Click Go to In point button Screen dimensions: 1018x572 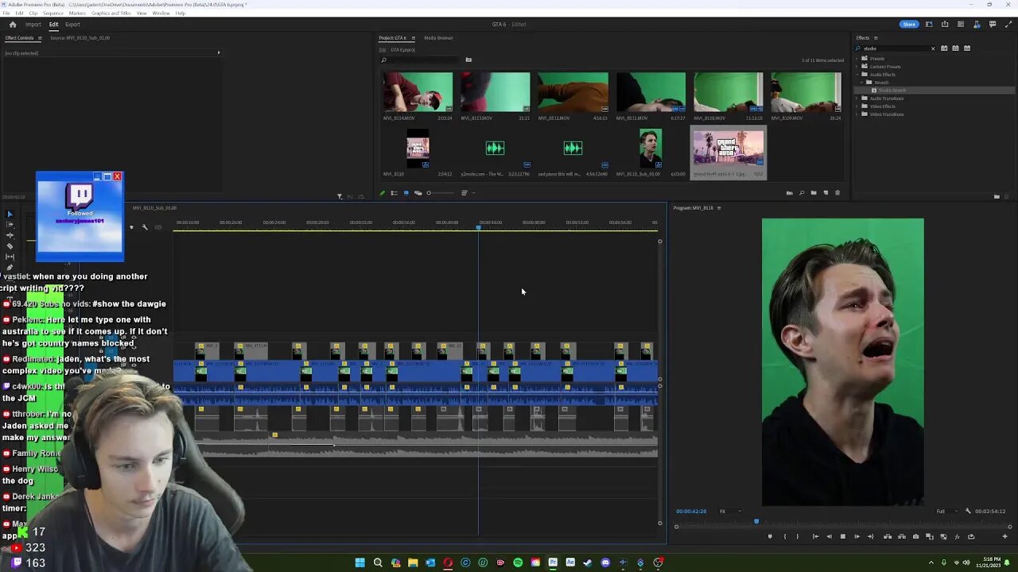pyautogui.click(x=814, y=537)
